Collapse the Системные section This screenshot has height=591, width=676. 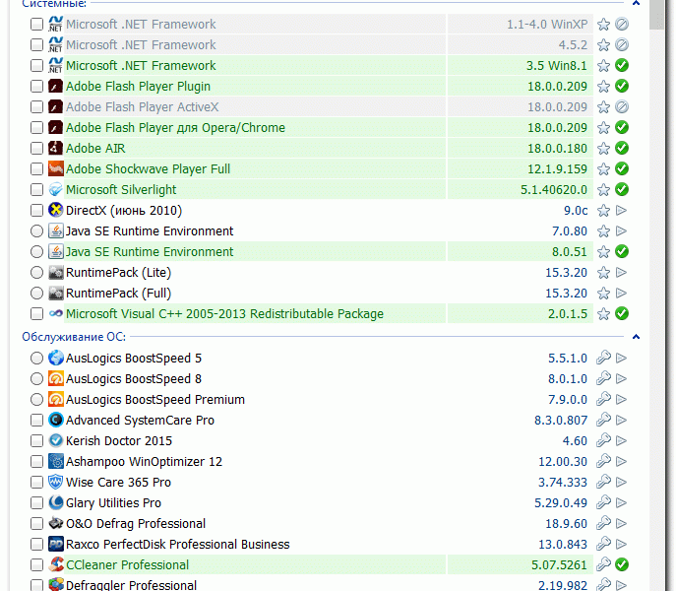click(636, 3)
